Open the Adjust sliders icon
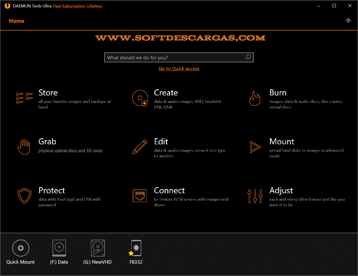The image size is (358, 276). click(255, 196)
